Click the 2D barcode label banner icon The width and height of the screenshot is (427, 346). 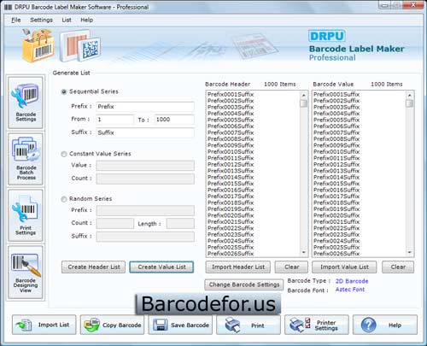[80, 46]
